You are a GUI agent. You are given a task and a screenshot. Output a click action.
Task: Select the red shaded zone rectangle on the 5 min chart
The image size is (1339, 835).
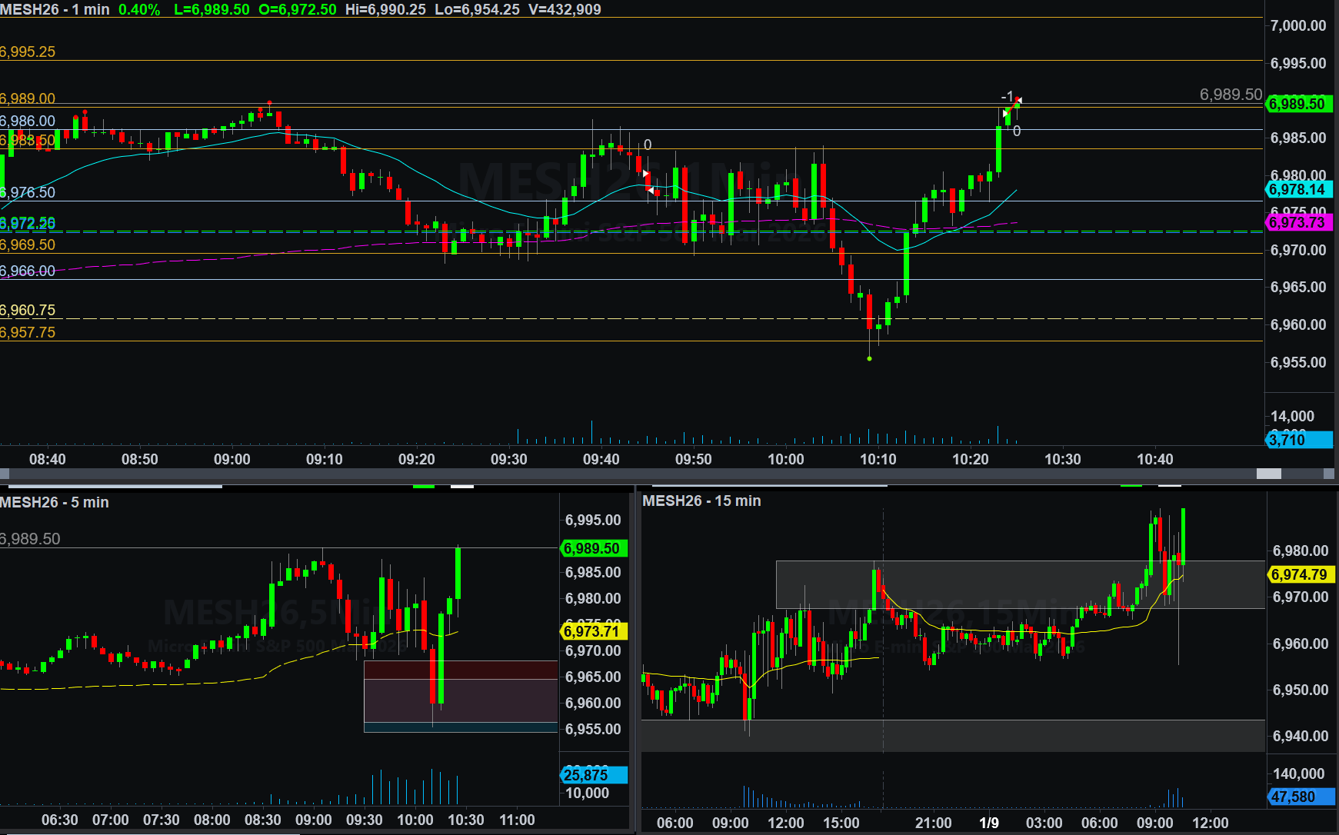[460, 692]
